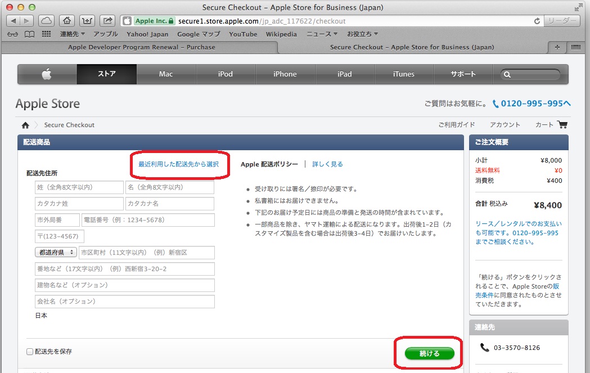590x373 pixels.
Task: Click 最近利用した配送先から選択 link
Action: coord(178,164)
